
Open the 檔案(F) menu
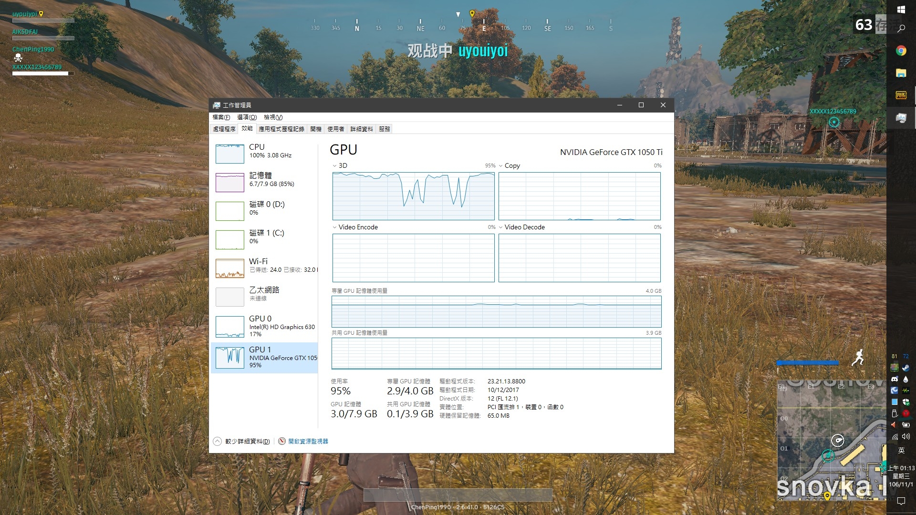point(221,117)
